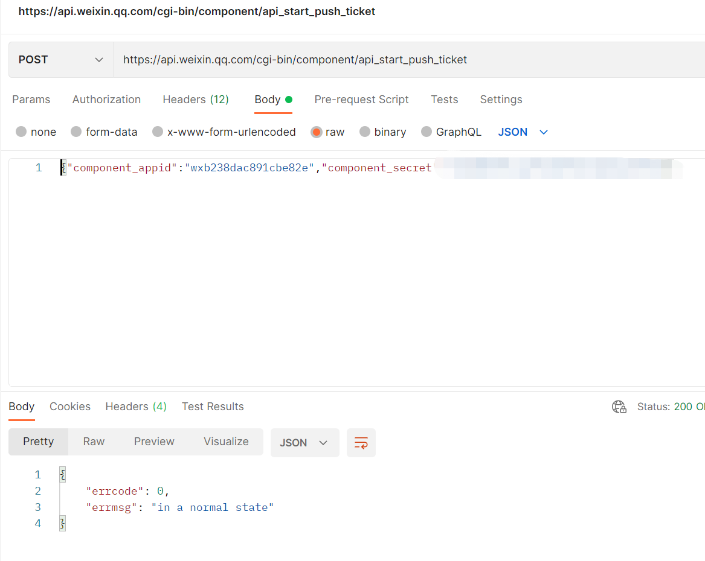The height and width of the screenshot is (561, 705).
Task: Select the form-data radio option
Action: pyautogui.click(x=76, y=132)
